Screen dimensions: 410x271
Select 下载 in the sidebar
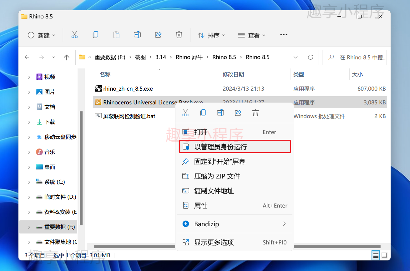point(50,122)
